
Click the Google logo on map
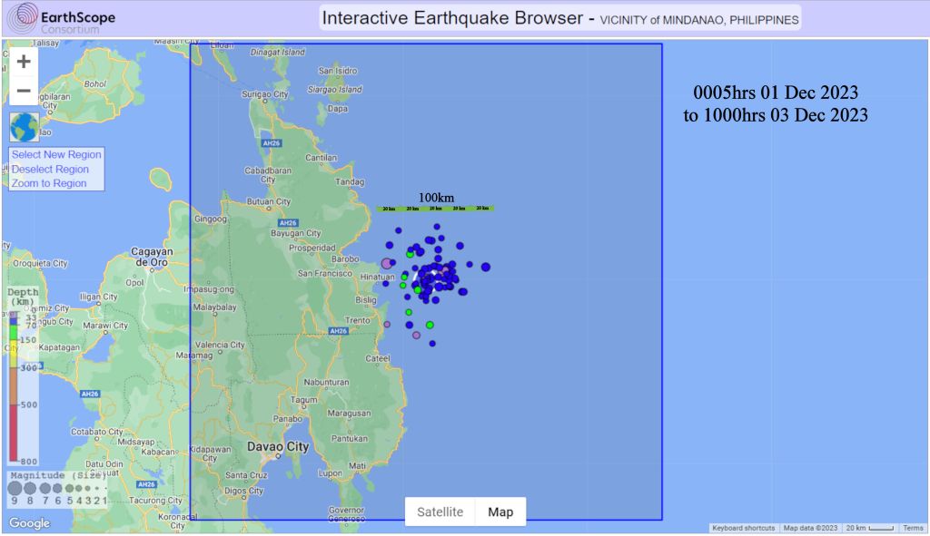29,523
